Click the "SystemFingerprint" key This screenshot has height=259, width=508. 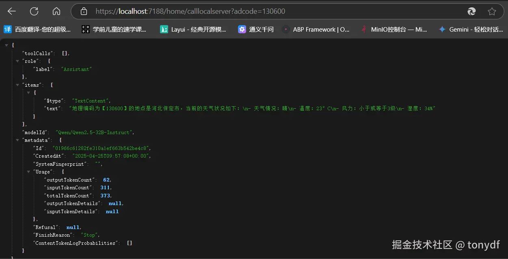[x=60, y=164]
